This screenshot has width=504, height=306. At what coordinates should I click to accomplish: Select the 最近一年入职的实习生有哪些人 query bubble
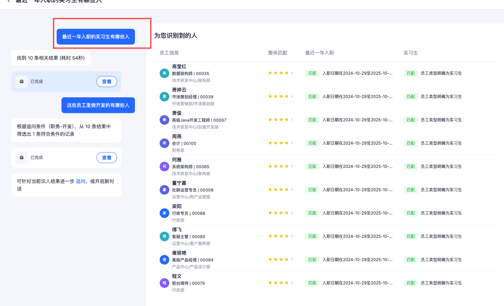pos(95,37)
